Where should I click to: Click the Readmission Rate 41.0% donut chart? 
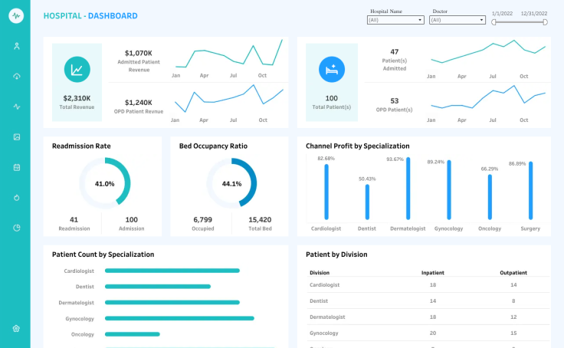pyautogui.click(x=105, y=183)
